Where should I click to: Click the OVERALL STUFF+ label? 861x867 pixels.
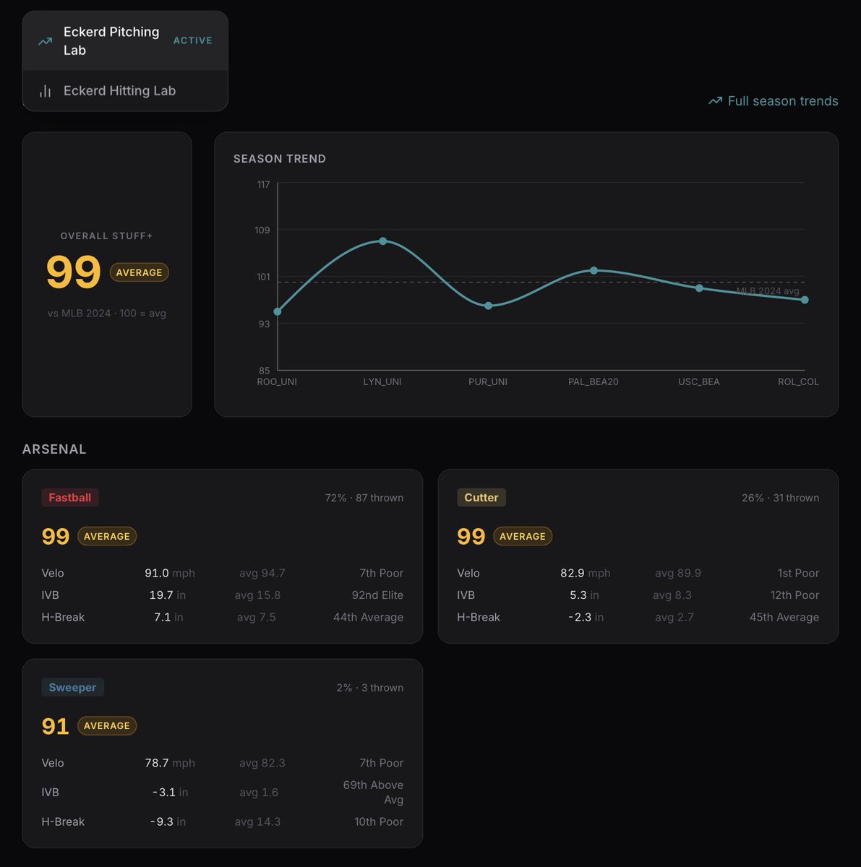point(107,236)
